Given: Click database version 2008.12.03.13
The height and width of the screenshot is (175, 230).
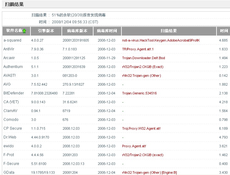Looking at the screenshot, I should [x=73, y=164].
